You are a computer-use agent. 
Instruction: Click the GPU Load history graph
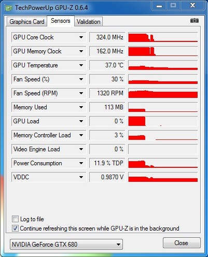coord(163,121)
